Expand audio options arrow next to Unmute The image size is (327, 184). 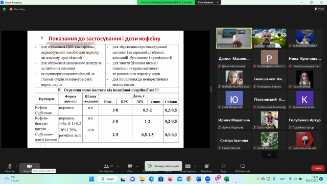(16, 166)
